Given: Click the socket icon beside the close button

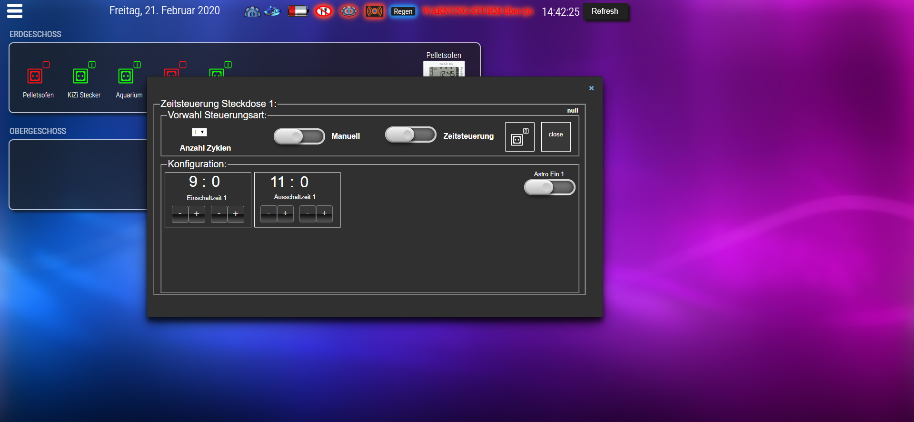Looking at the screenshot, I should click(x=519, y=137).
